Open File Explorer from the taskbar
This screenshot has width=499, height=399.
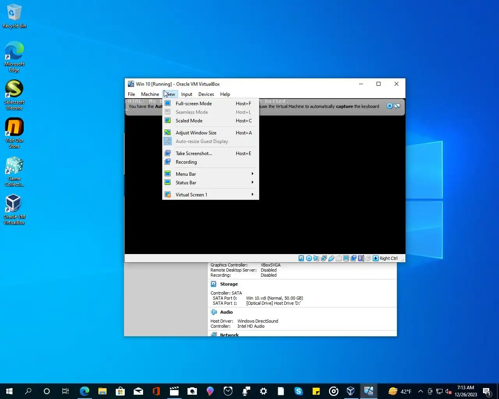102,391
